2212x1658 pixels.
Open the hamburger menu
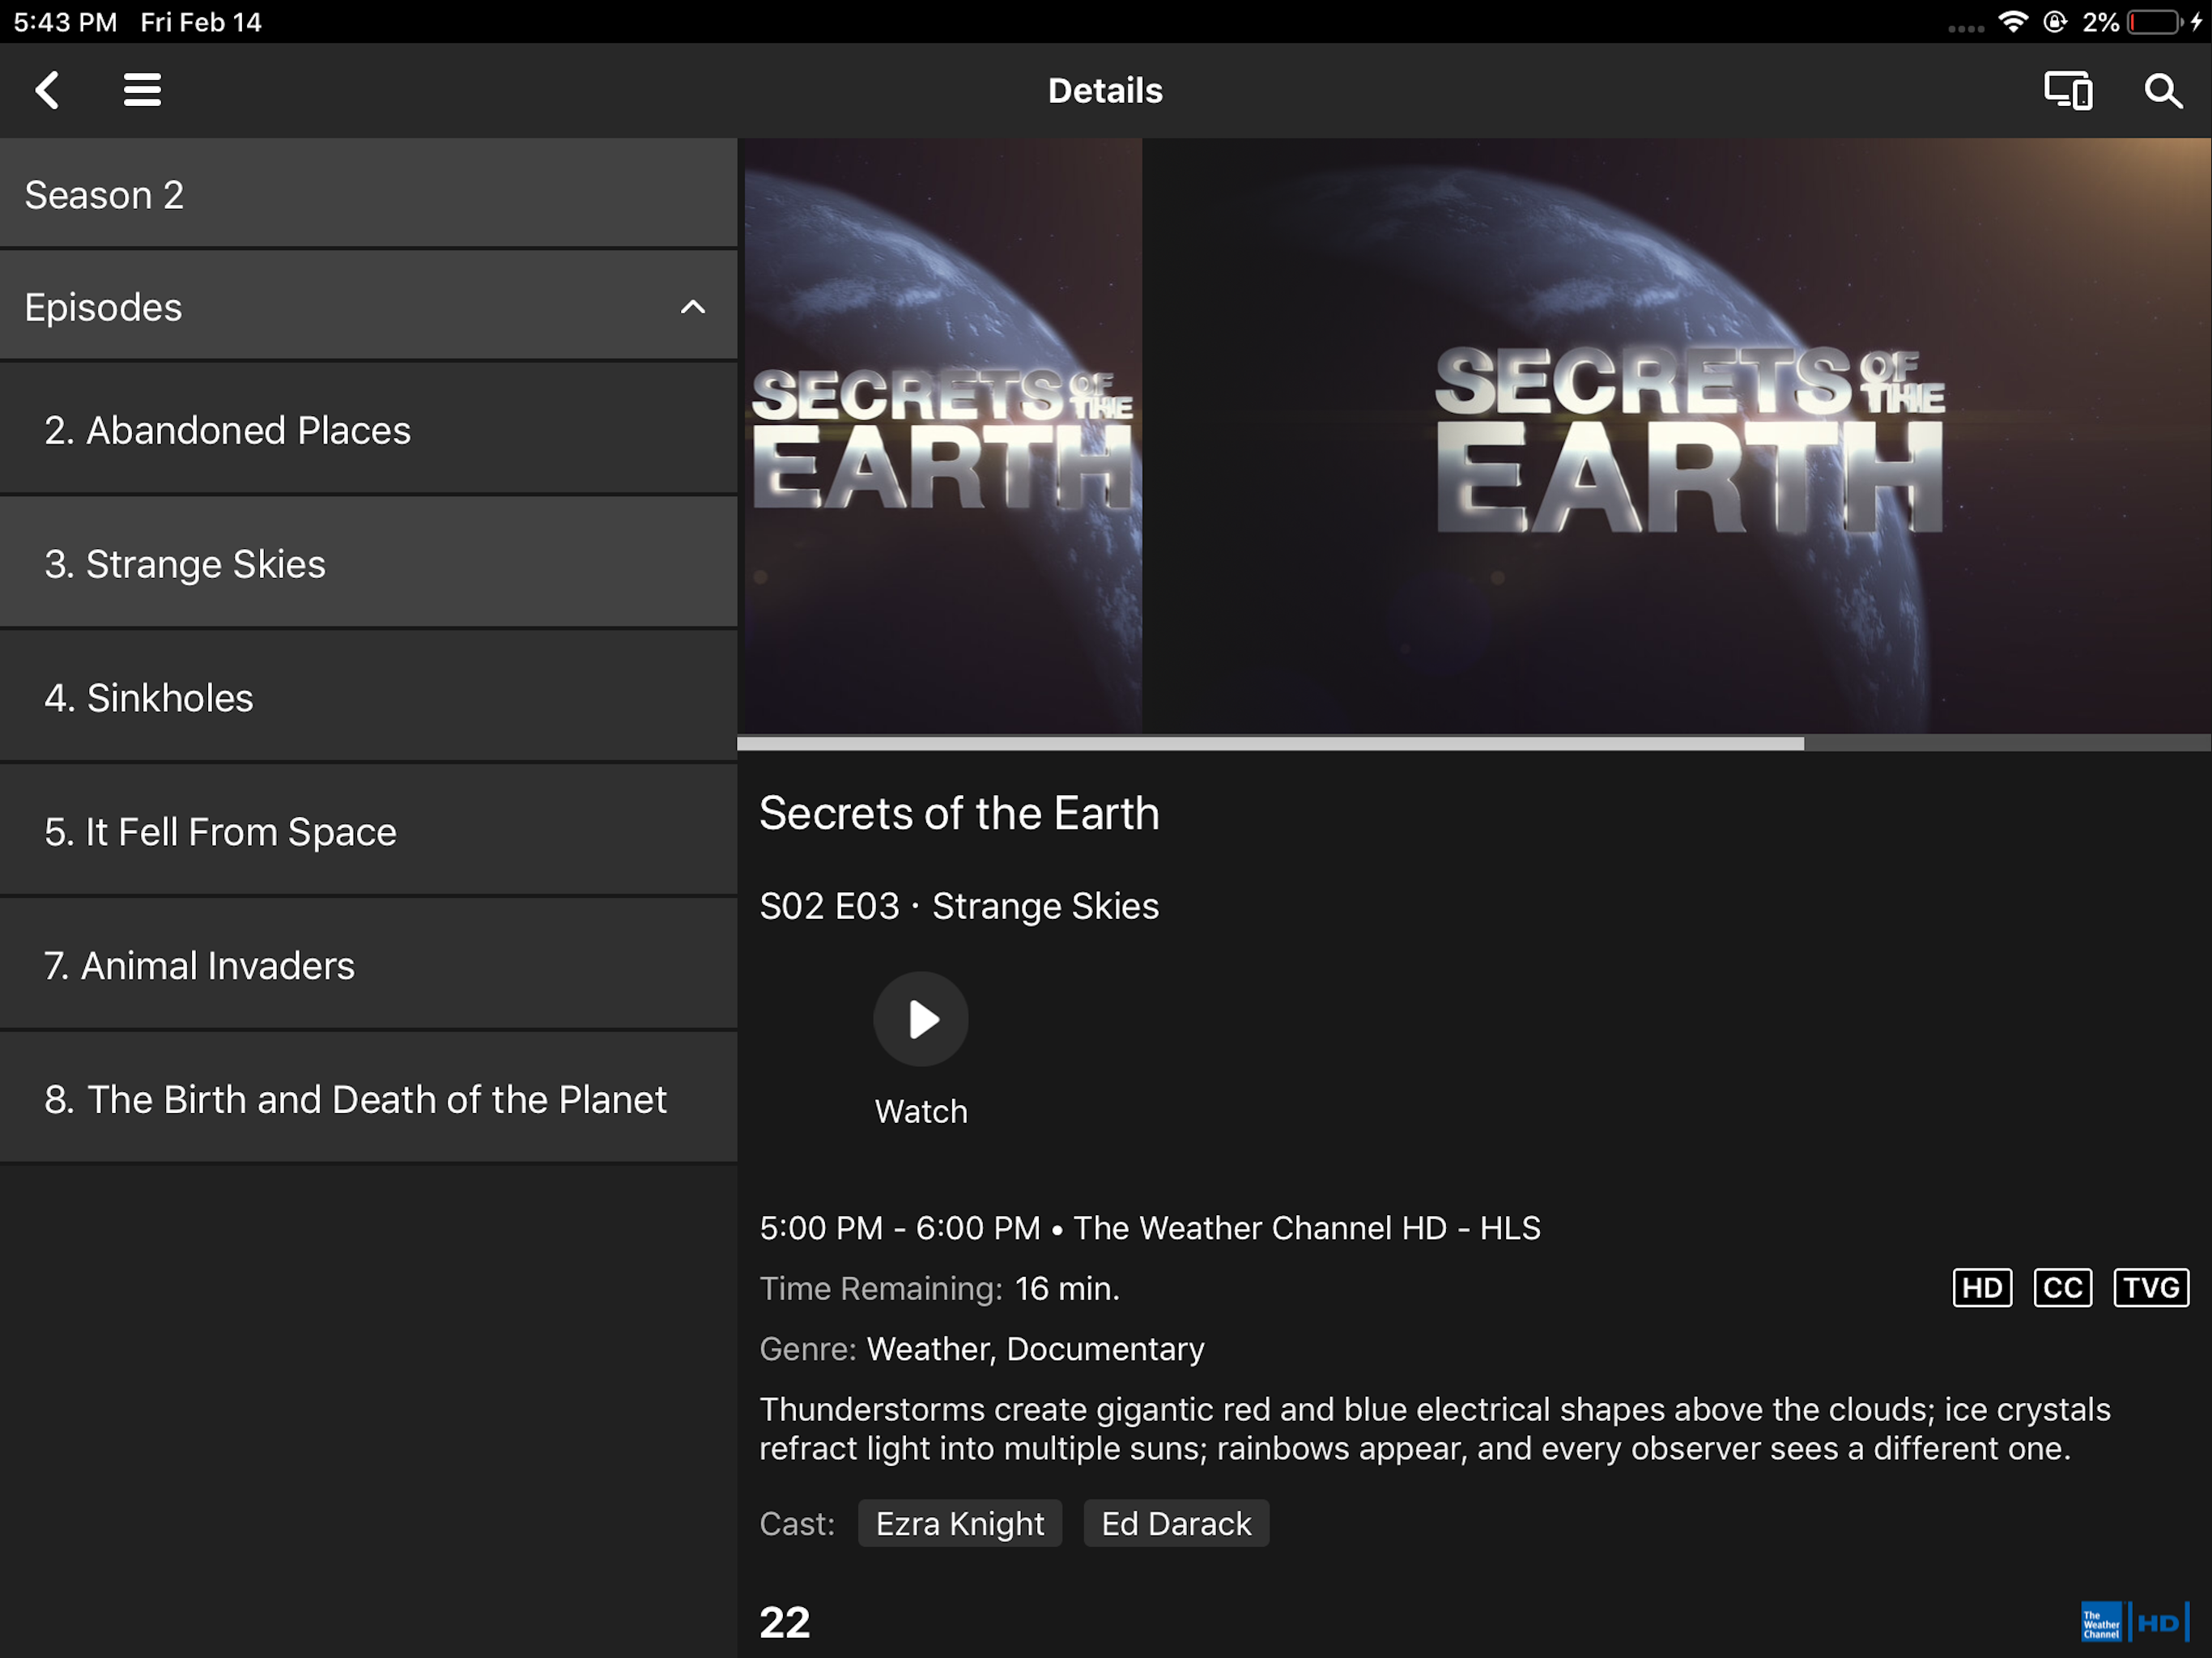click(x=142, y=90)
